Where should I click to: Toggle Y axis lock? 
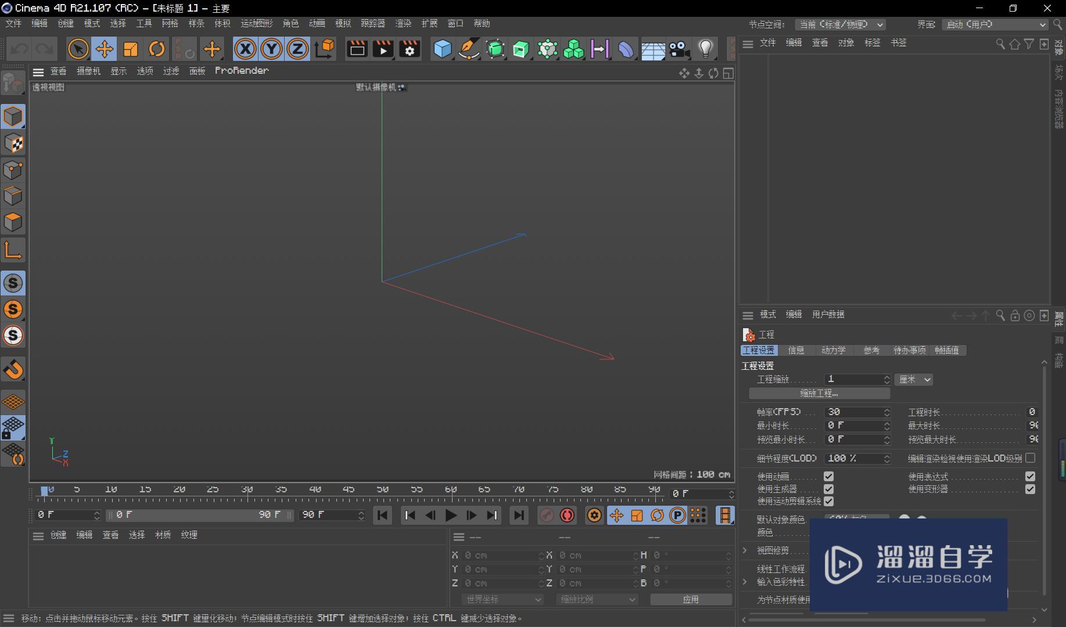(x=271, y=49)
